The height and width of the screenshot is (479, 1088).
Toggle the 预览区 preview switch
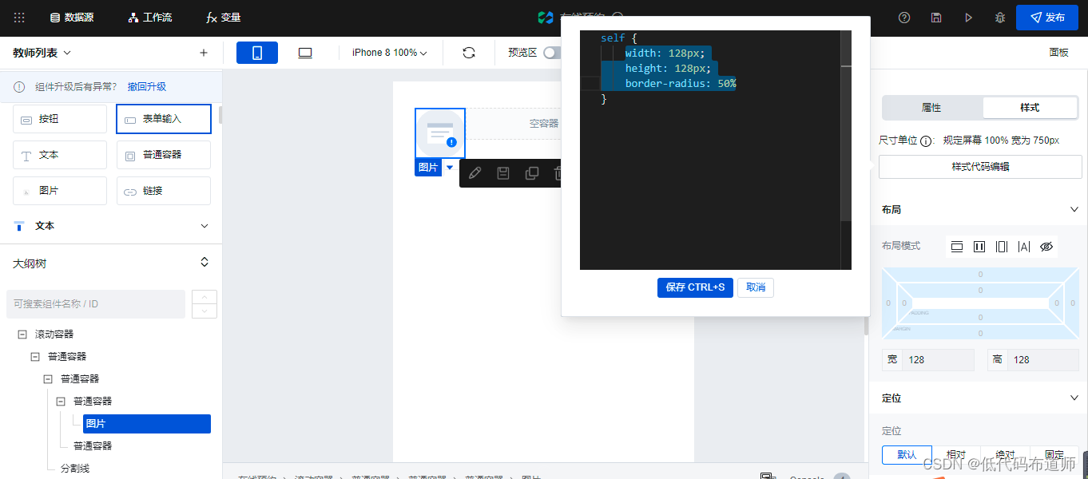[x=552, y=53]
